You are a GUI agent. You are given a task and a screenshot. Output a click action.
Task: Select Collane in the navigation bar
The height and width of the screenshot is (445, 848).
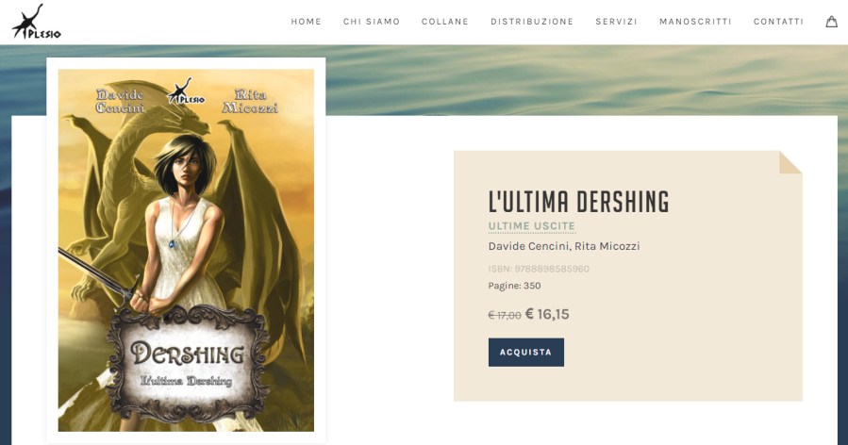tap(445, 22)
